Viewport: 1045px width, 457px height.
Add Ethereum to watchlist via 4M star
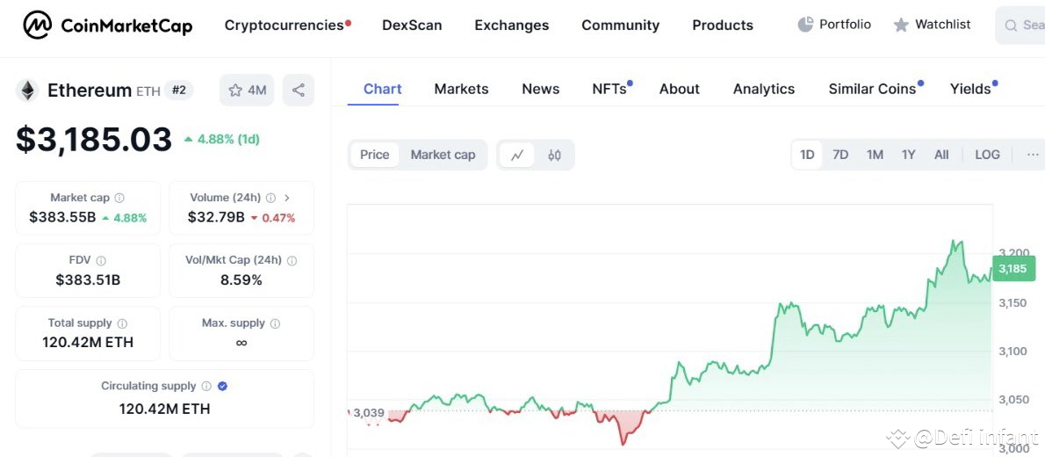coord(247,90)
